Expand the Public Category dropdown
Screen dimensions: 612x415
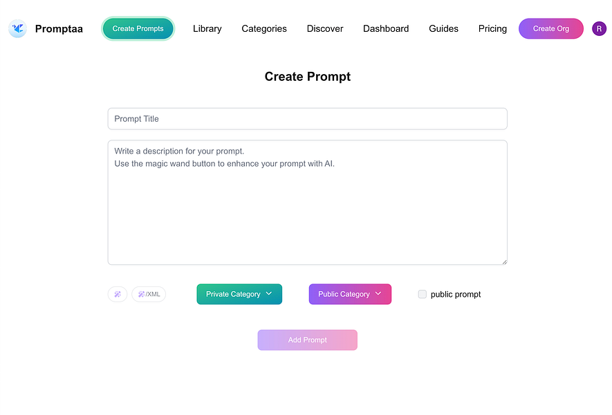pyautogui.click(x=350, y=294)
